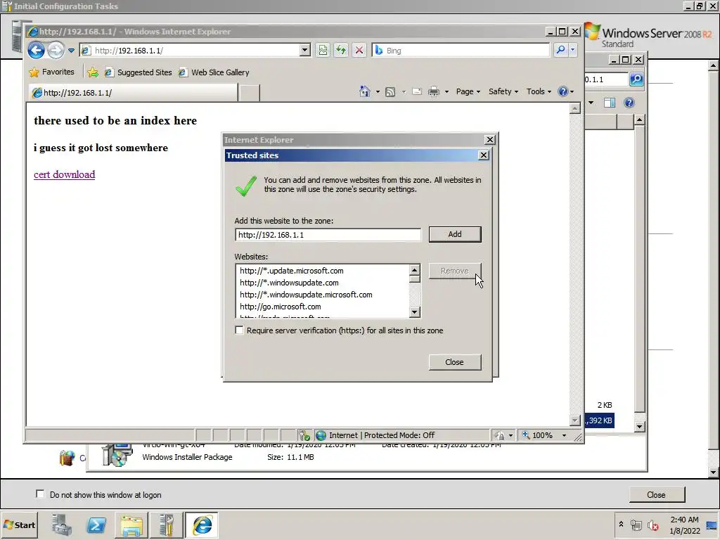This screenshot has height=540, width=720.
Task: Select http://*.windowsupdate.microsoft.com in Websites list
Action: (307, 295)
